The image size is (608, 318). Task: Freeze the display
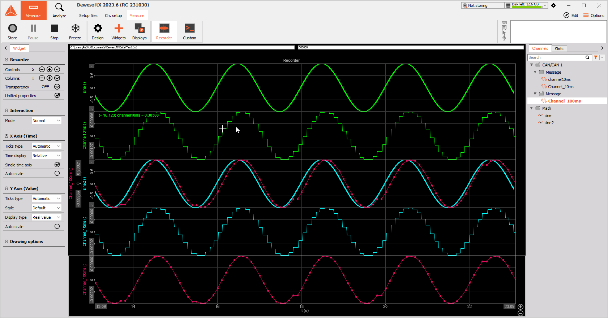[75, 32]
